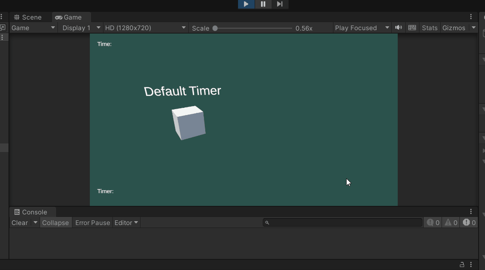The image size is (485, 270).
Task: Toggle error messages counter in Console
Action: [x=469, y=222]
